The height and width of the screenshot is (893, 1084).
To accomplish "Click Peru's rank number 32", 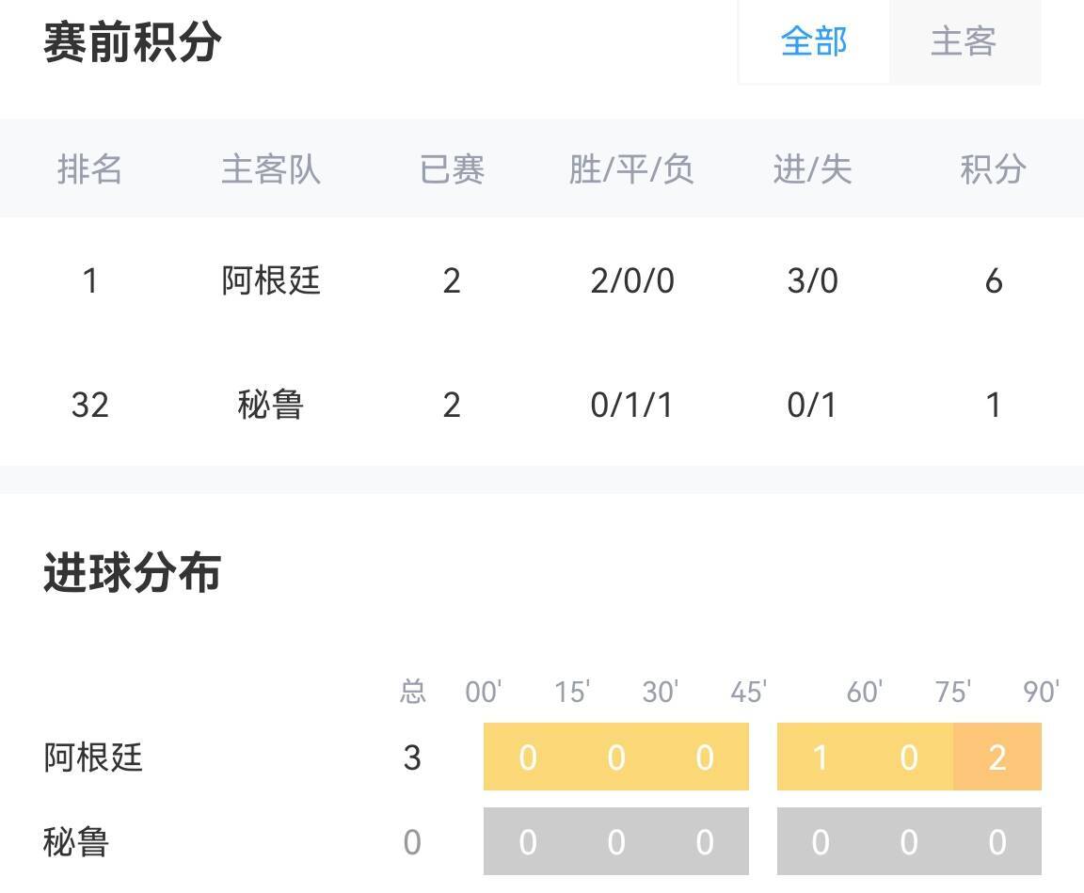I will pyautogui.click(x=90, y=405).
